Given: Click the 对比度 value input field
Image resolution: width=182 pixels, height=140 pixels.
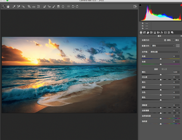Looking at the screenshot, I should click(x=176, y=77).
